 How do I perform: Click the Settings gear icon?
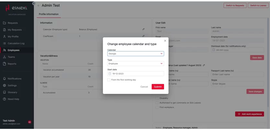coord(5,86)
